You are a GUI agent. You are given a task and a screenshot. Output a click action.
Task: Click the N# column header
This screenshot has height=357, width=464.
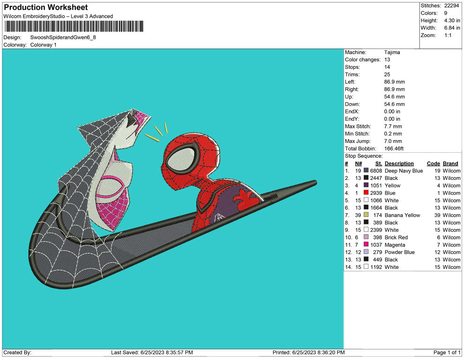(358, 164)
